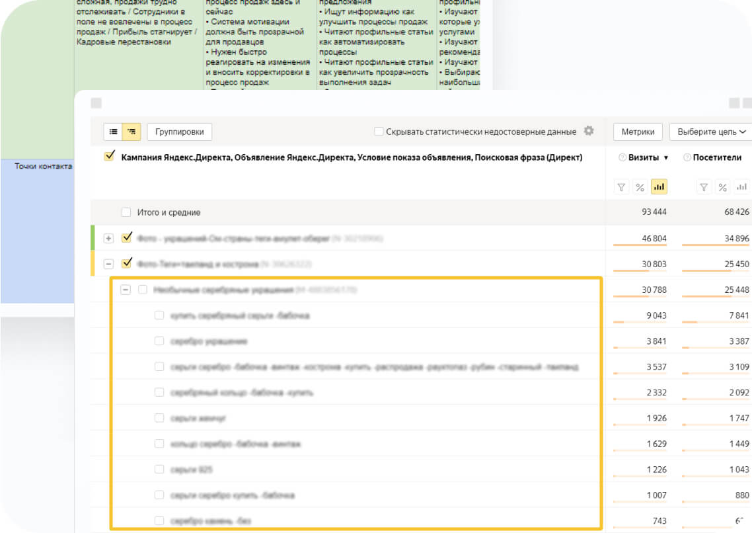Click the 'Метрики' button
This screenshot has width=752, height=533.
638,132
